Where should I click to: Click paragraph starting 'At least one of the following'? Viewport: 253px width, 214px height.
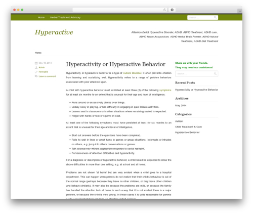(x=118, y=125)
